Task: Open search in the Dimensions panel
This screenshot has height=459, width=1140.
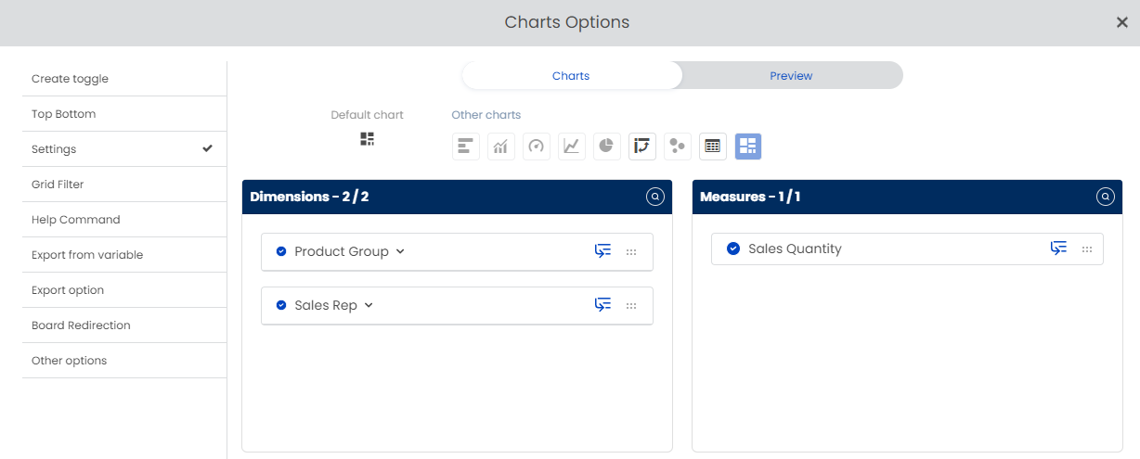Action: pos(654,197)
